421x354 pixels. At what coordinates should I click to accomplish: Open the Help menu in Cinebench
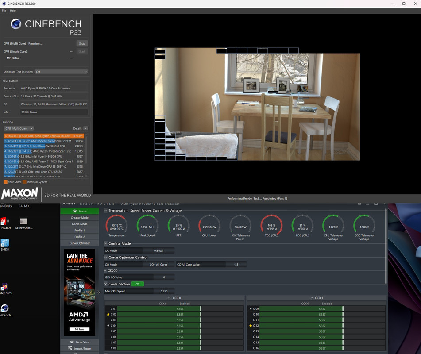(x=13, y=11)
